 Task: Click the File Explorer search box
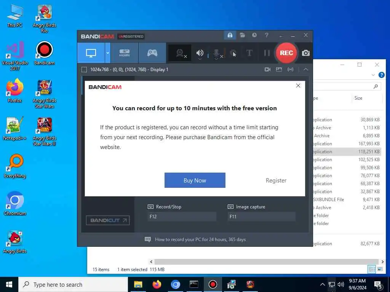[x=347, y=86]
